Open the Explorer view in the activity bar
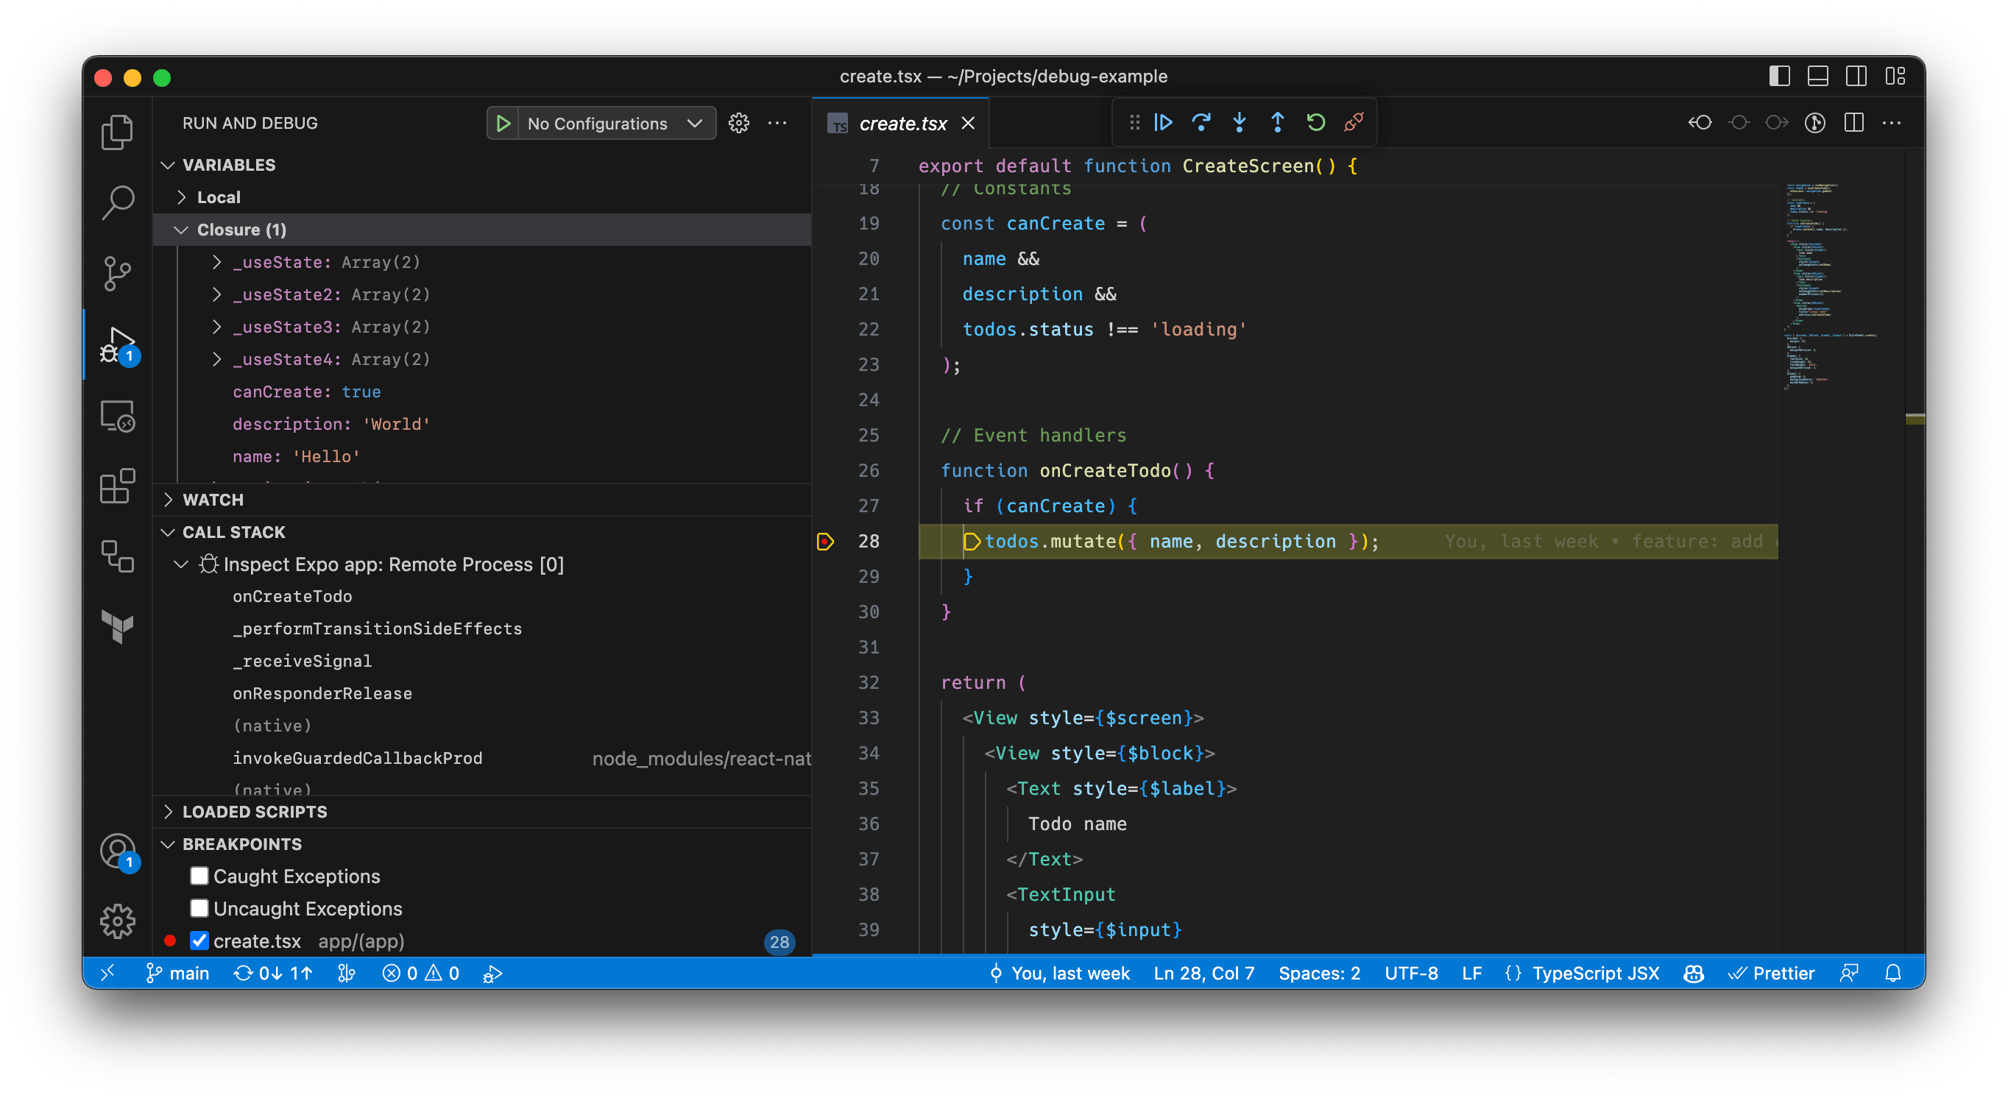Image resolution: width=2008 pixels, height=1098 pixels. [118, 132]
